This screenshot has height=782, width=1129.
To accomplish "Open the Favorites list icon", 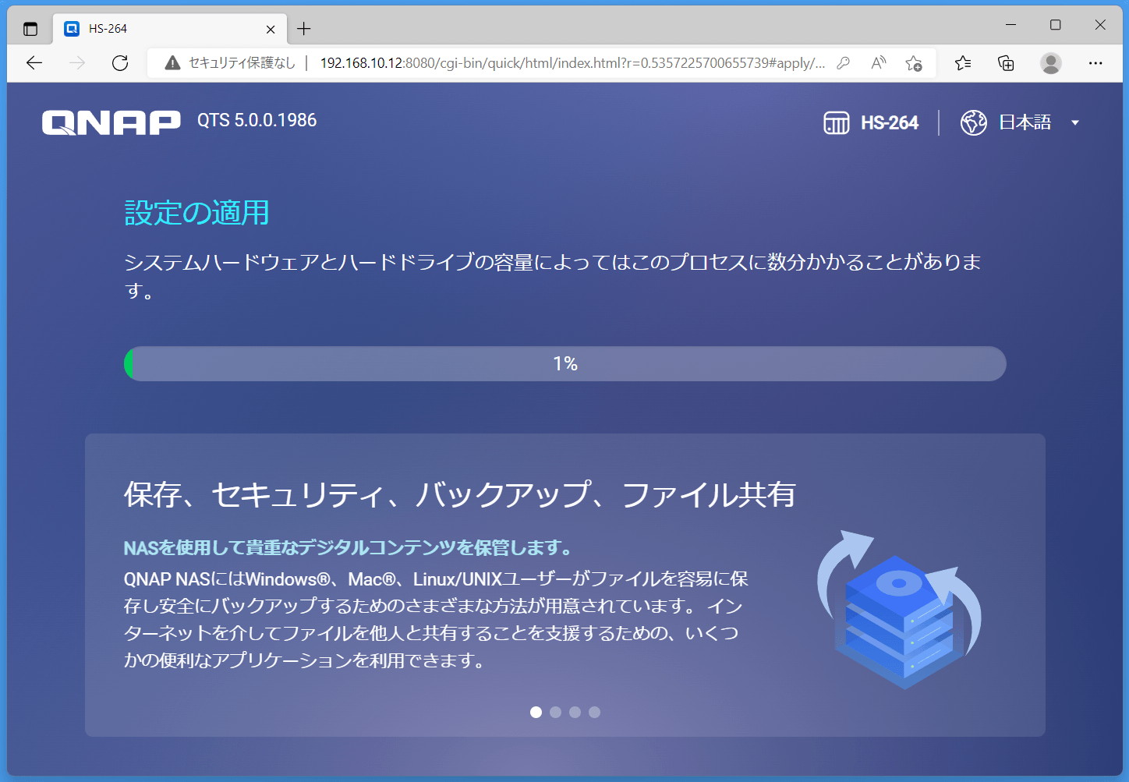I will point(963,63).
